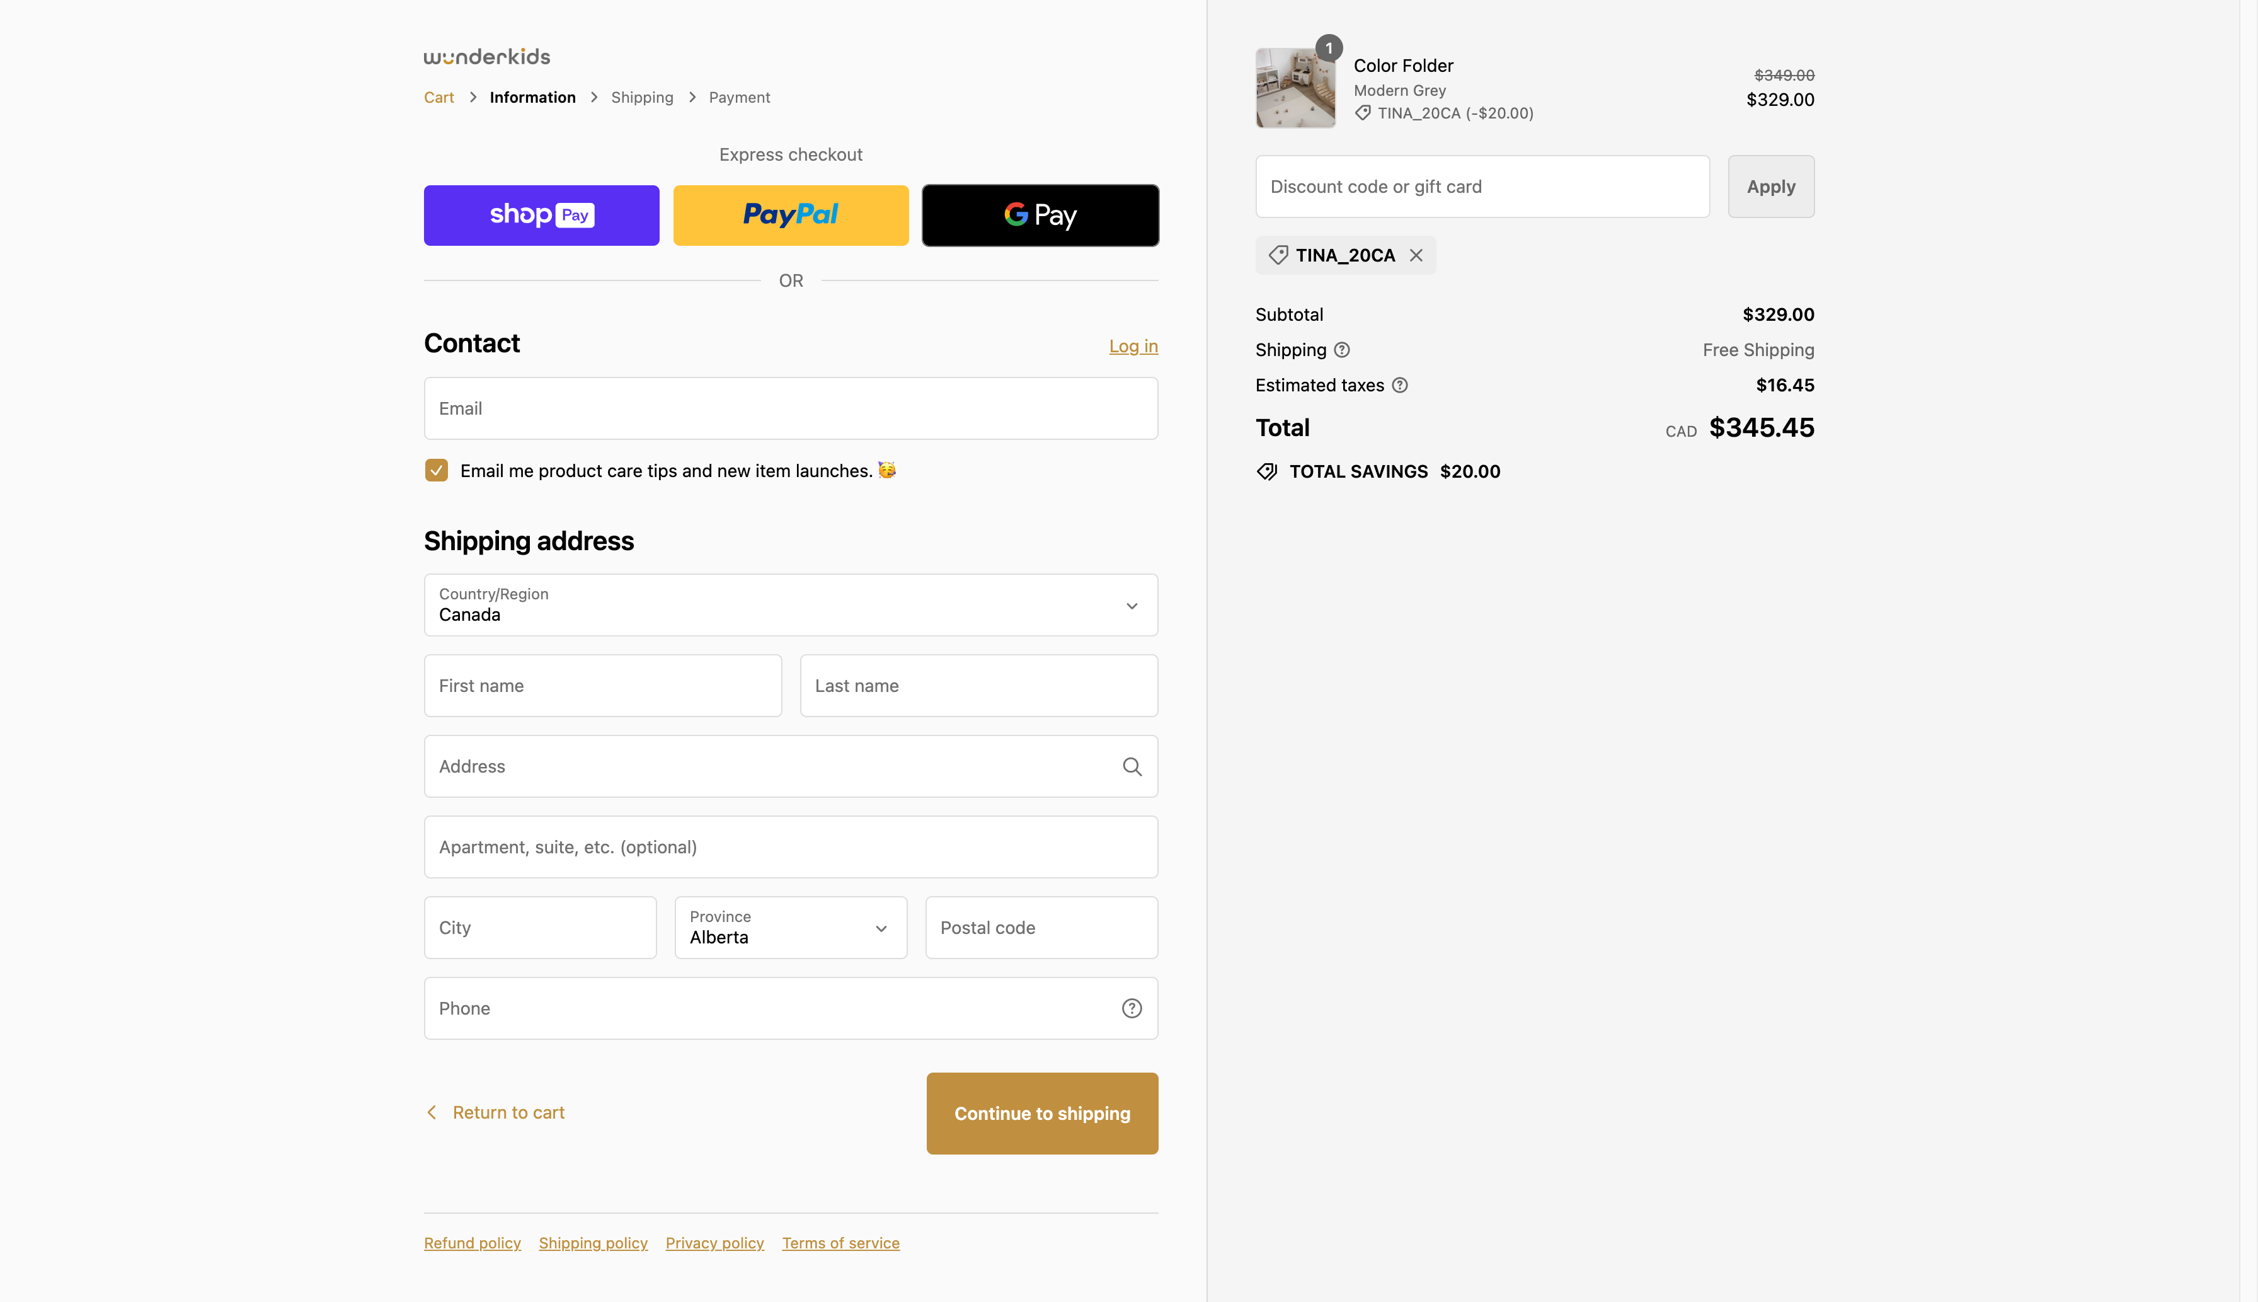Click the help icon in Phone field
The width and height of the screenshot is (2258, 1302).
pos(1132,1008)
